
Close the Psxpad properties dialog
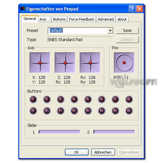(140, 8)
